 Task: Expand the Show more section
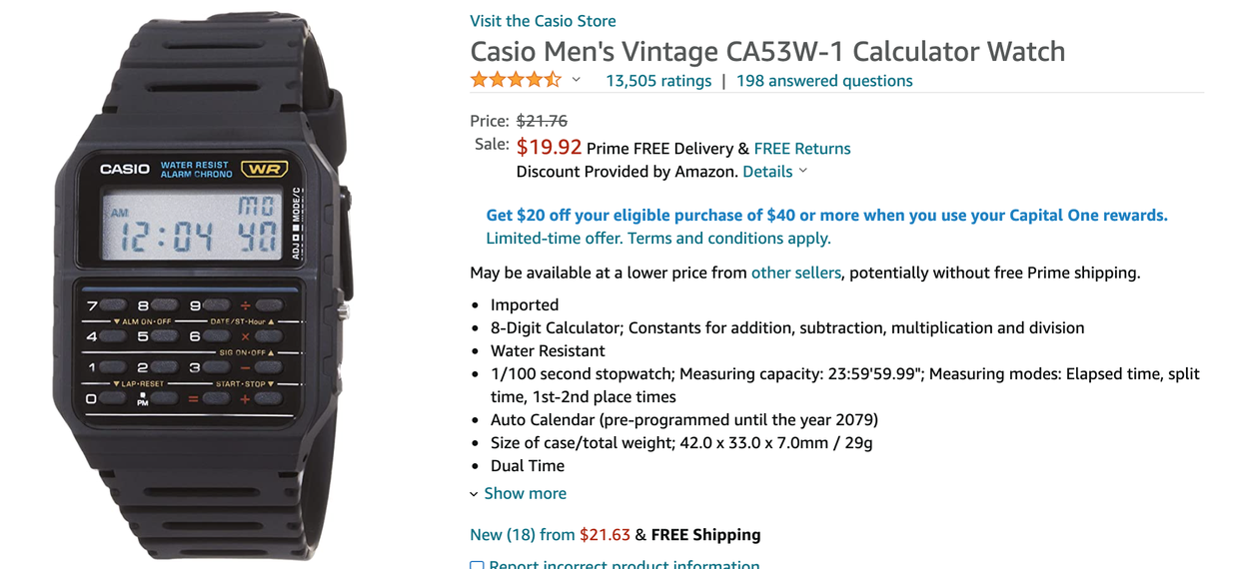[x=518, y=493]
